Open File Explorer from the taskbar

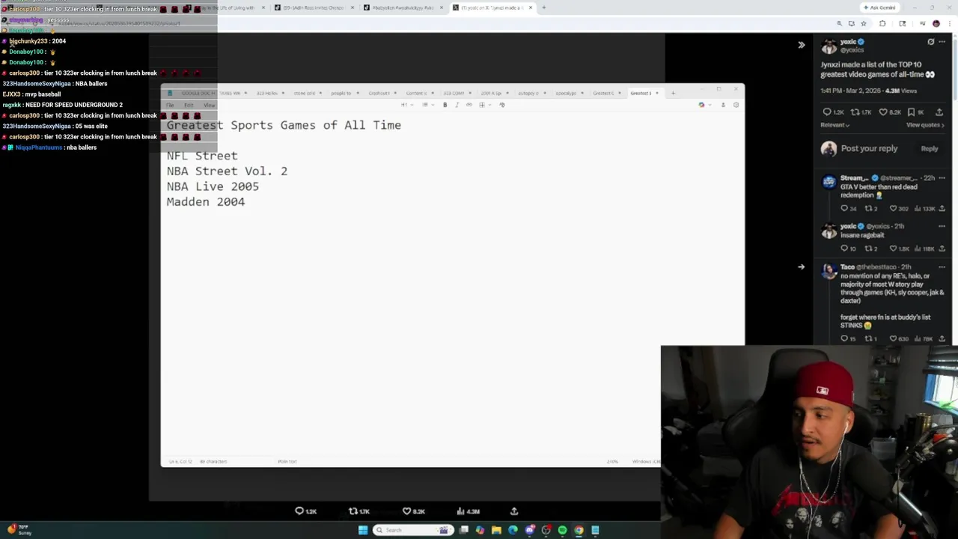point(496,530)
